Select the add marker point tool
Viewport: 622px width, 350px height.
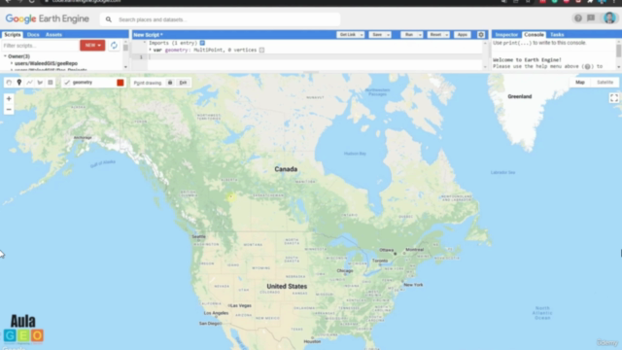point(19,83)
